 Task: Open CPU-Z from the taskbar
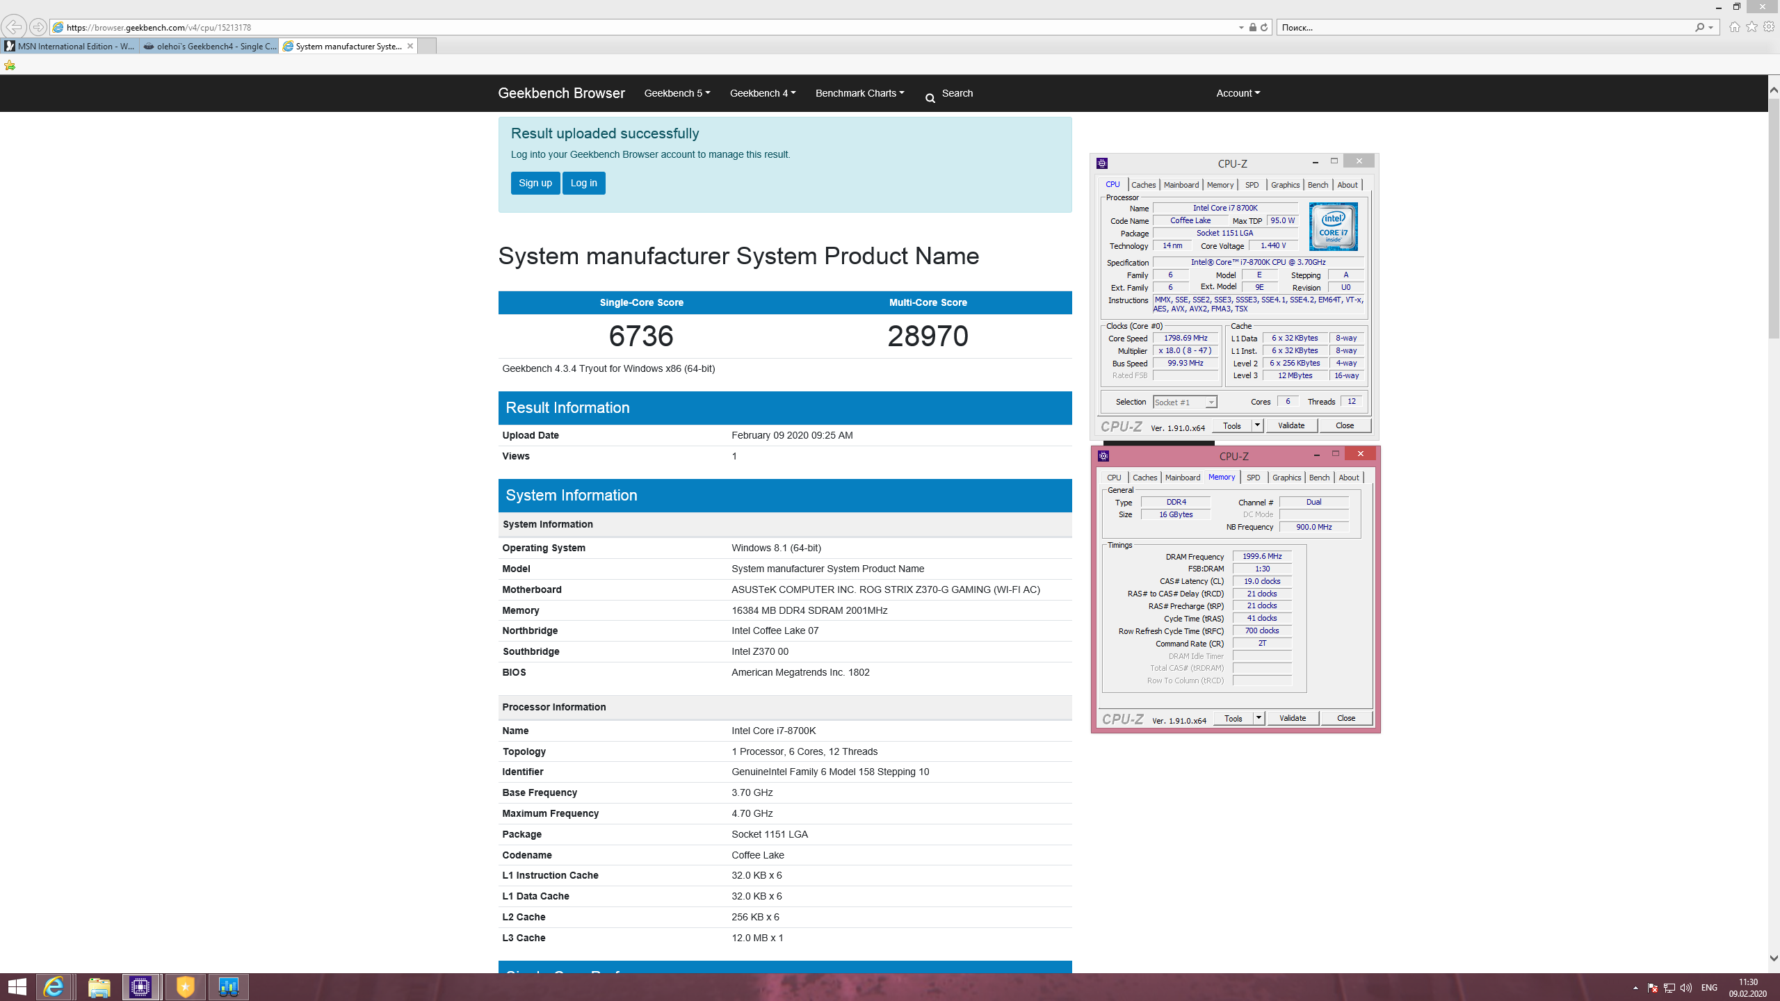141,987
